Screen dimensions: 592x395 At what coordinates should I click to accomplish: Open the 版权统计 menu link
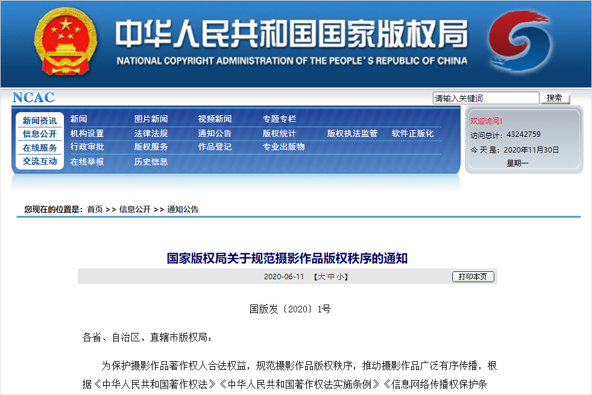click(279, 133)
